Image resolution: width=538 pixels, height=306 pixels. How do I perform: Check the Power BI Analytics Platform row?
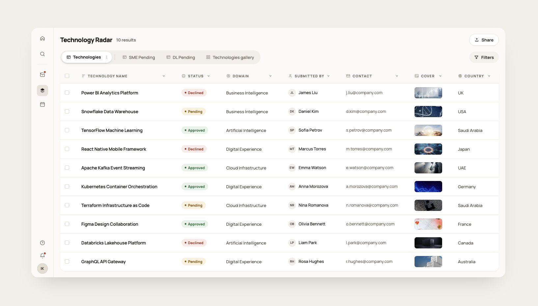(67, 93)
